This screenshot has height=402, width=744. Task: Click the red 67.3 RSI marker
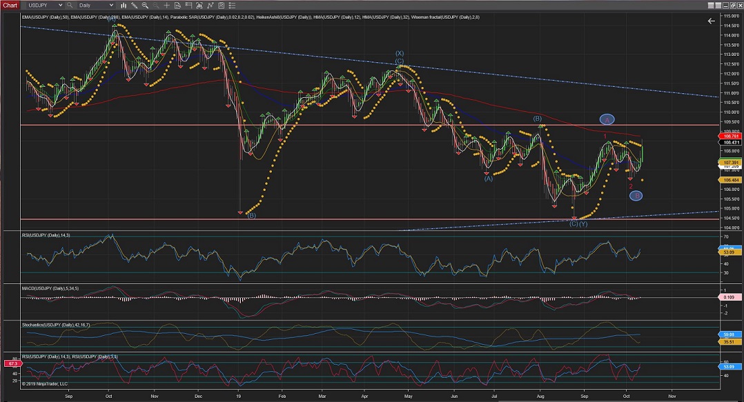(x=12, y=363)
